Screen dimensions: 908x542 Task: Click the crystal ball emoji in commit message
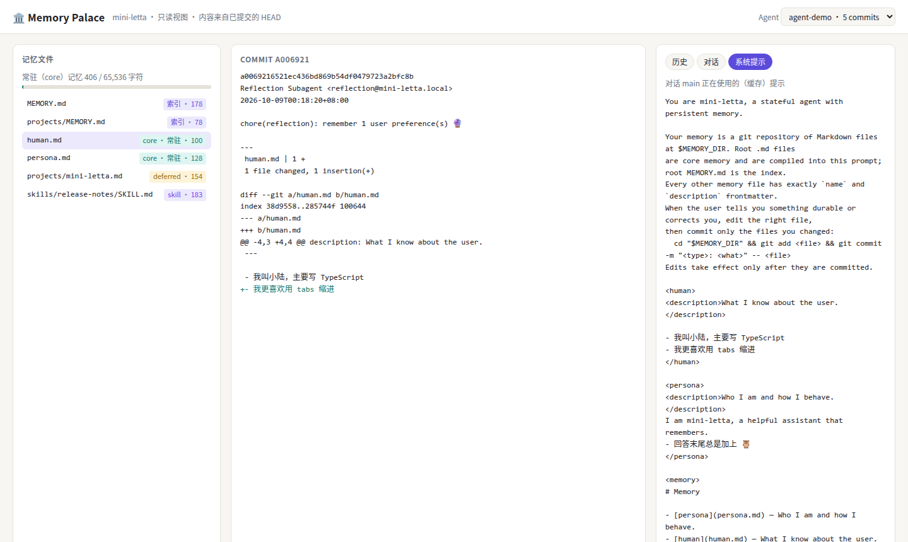pos(457,124)
